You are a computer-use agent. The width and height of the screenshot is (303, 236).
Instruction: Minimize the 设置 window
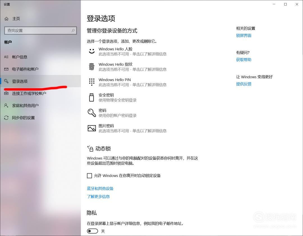point(274,4)
